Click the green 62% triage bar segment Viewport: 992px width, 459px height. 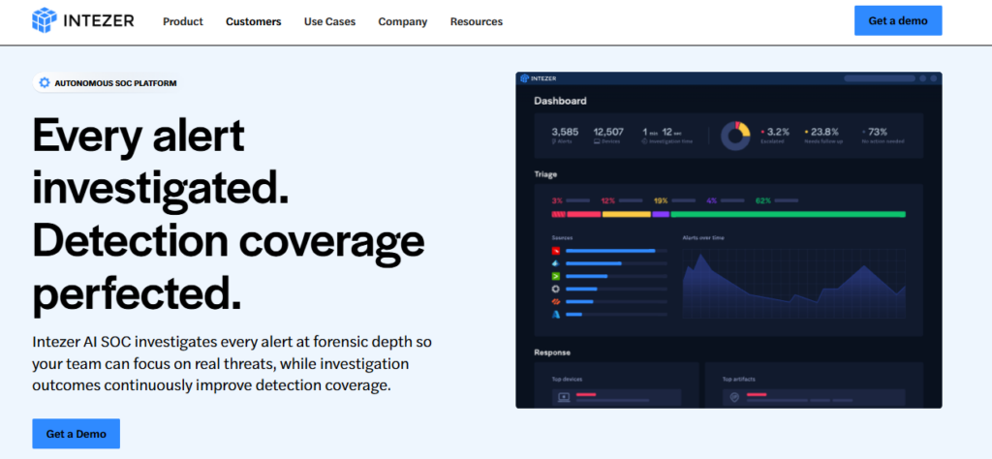(x=788, y=214)
